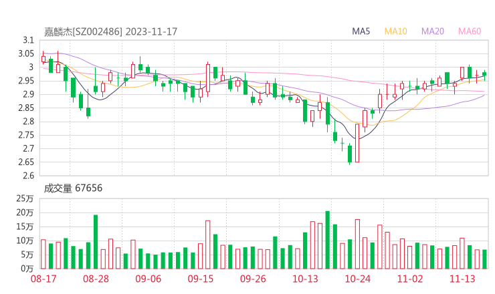Viewport: 495px width, 294px height.
Task: Select the tall red candlestick at the 2.65 low
Action: (357, 143)
